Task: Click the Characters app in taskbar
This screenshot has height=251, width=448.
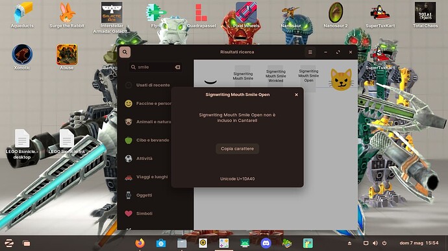Action: pyautogui.click(x=224, y=243)
